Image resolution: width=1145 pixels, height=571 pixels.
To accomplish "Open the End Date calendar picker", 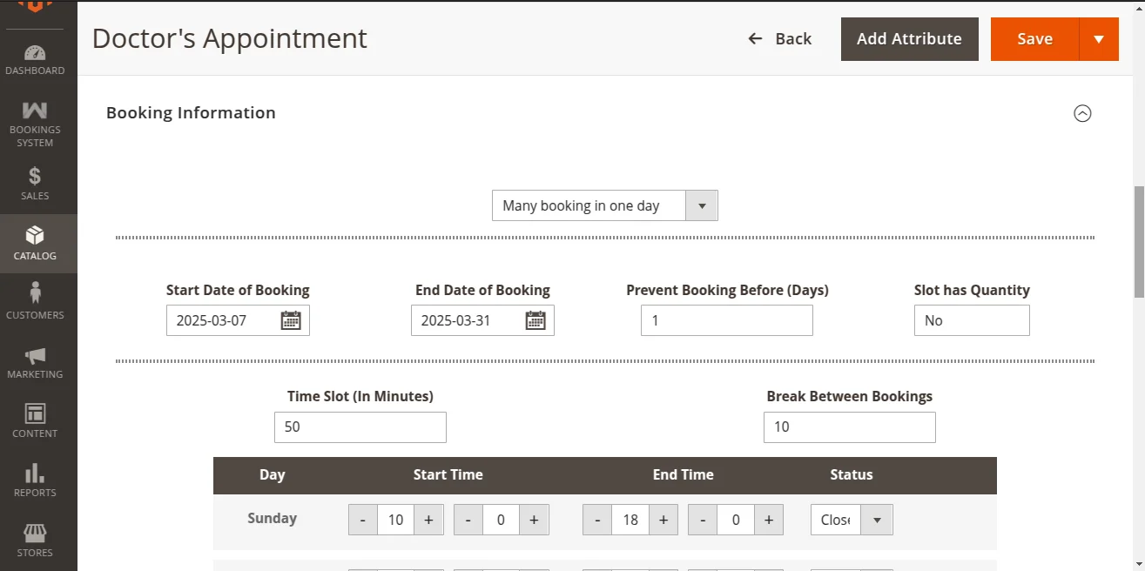I will point(537,319).
